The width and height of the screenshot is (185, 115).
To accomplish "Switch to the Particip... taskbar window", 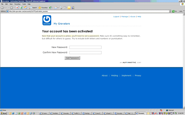I will pos(87,113).
